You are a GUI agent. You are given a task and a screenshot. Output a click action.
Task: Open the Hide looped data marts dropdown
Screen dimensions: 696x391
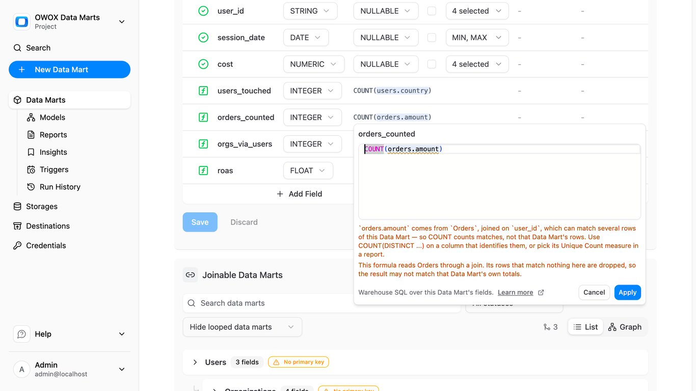click(242, 327)
